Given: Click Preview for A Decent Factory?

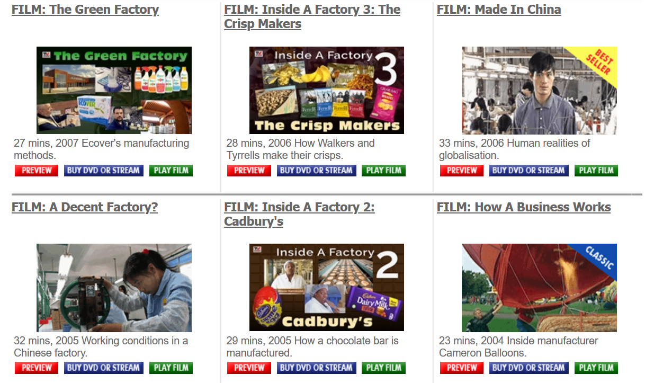Looking at the screenshot, I should coord(37,368).
